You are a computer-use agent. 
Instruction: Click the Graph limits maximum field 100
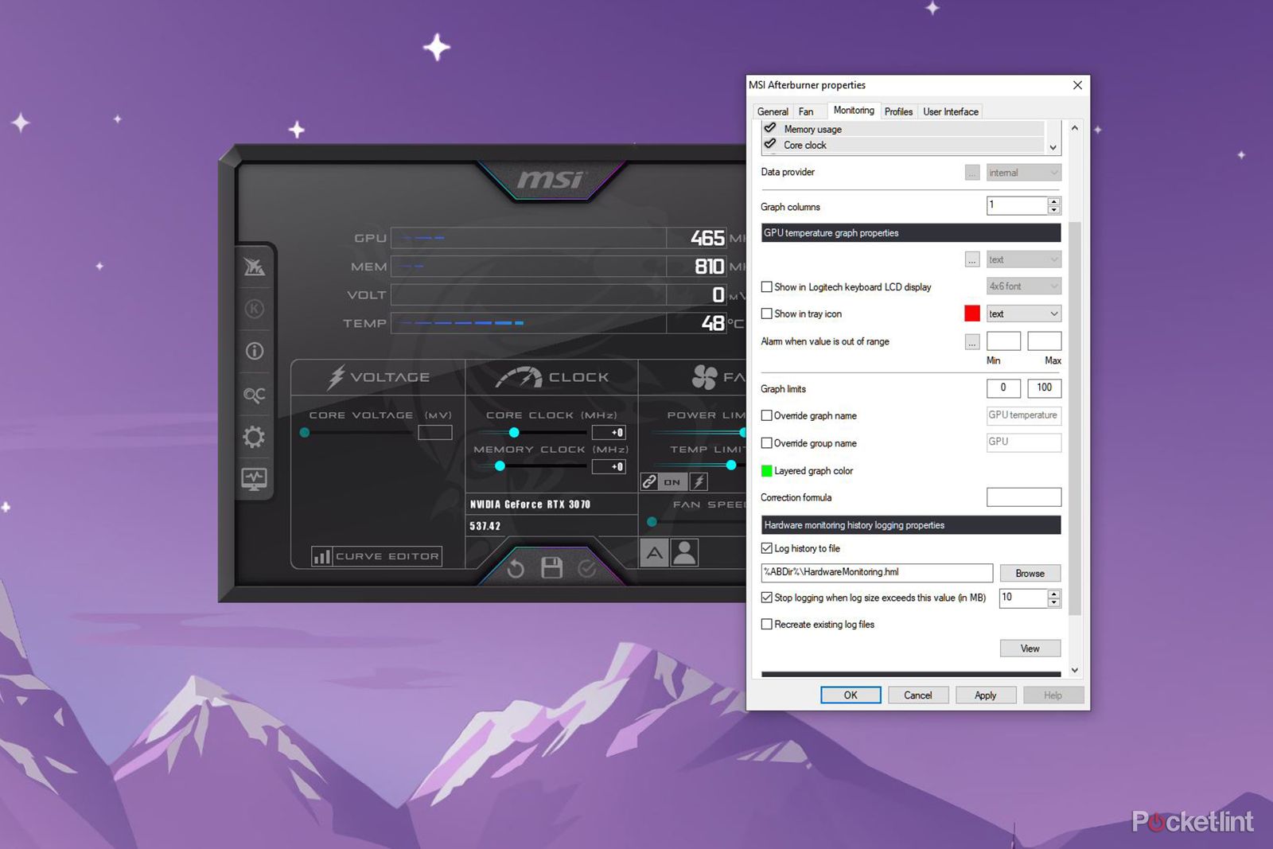(x=1045, y=388)
